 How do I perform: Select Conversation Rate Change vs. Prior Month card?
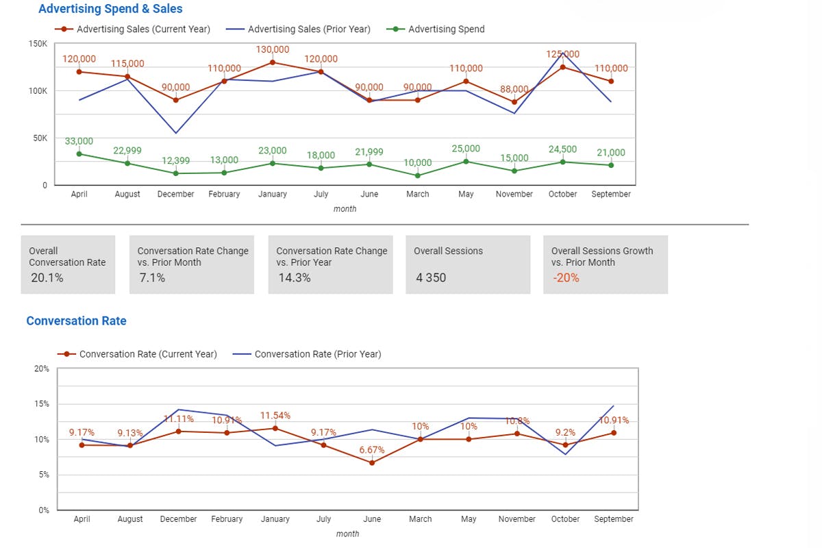click(192, 264)
